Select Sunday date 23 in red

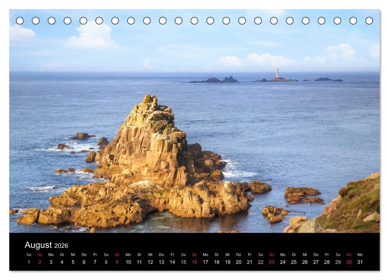coord(272,262)
